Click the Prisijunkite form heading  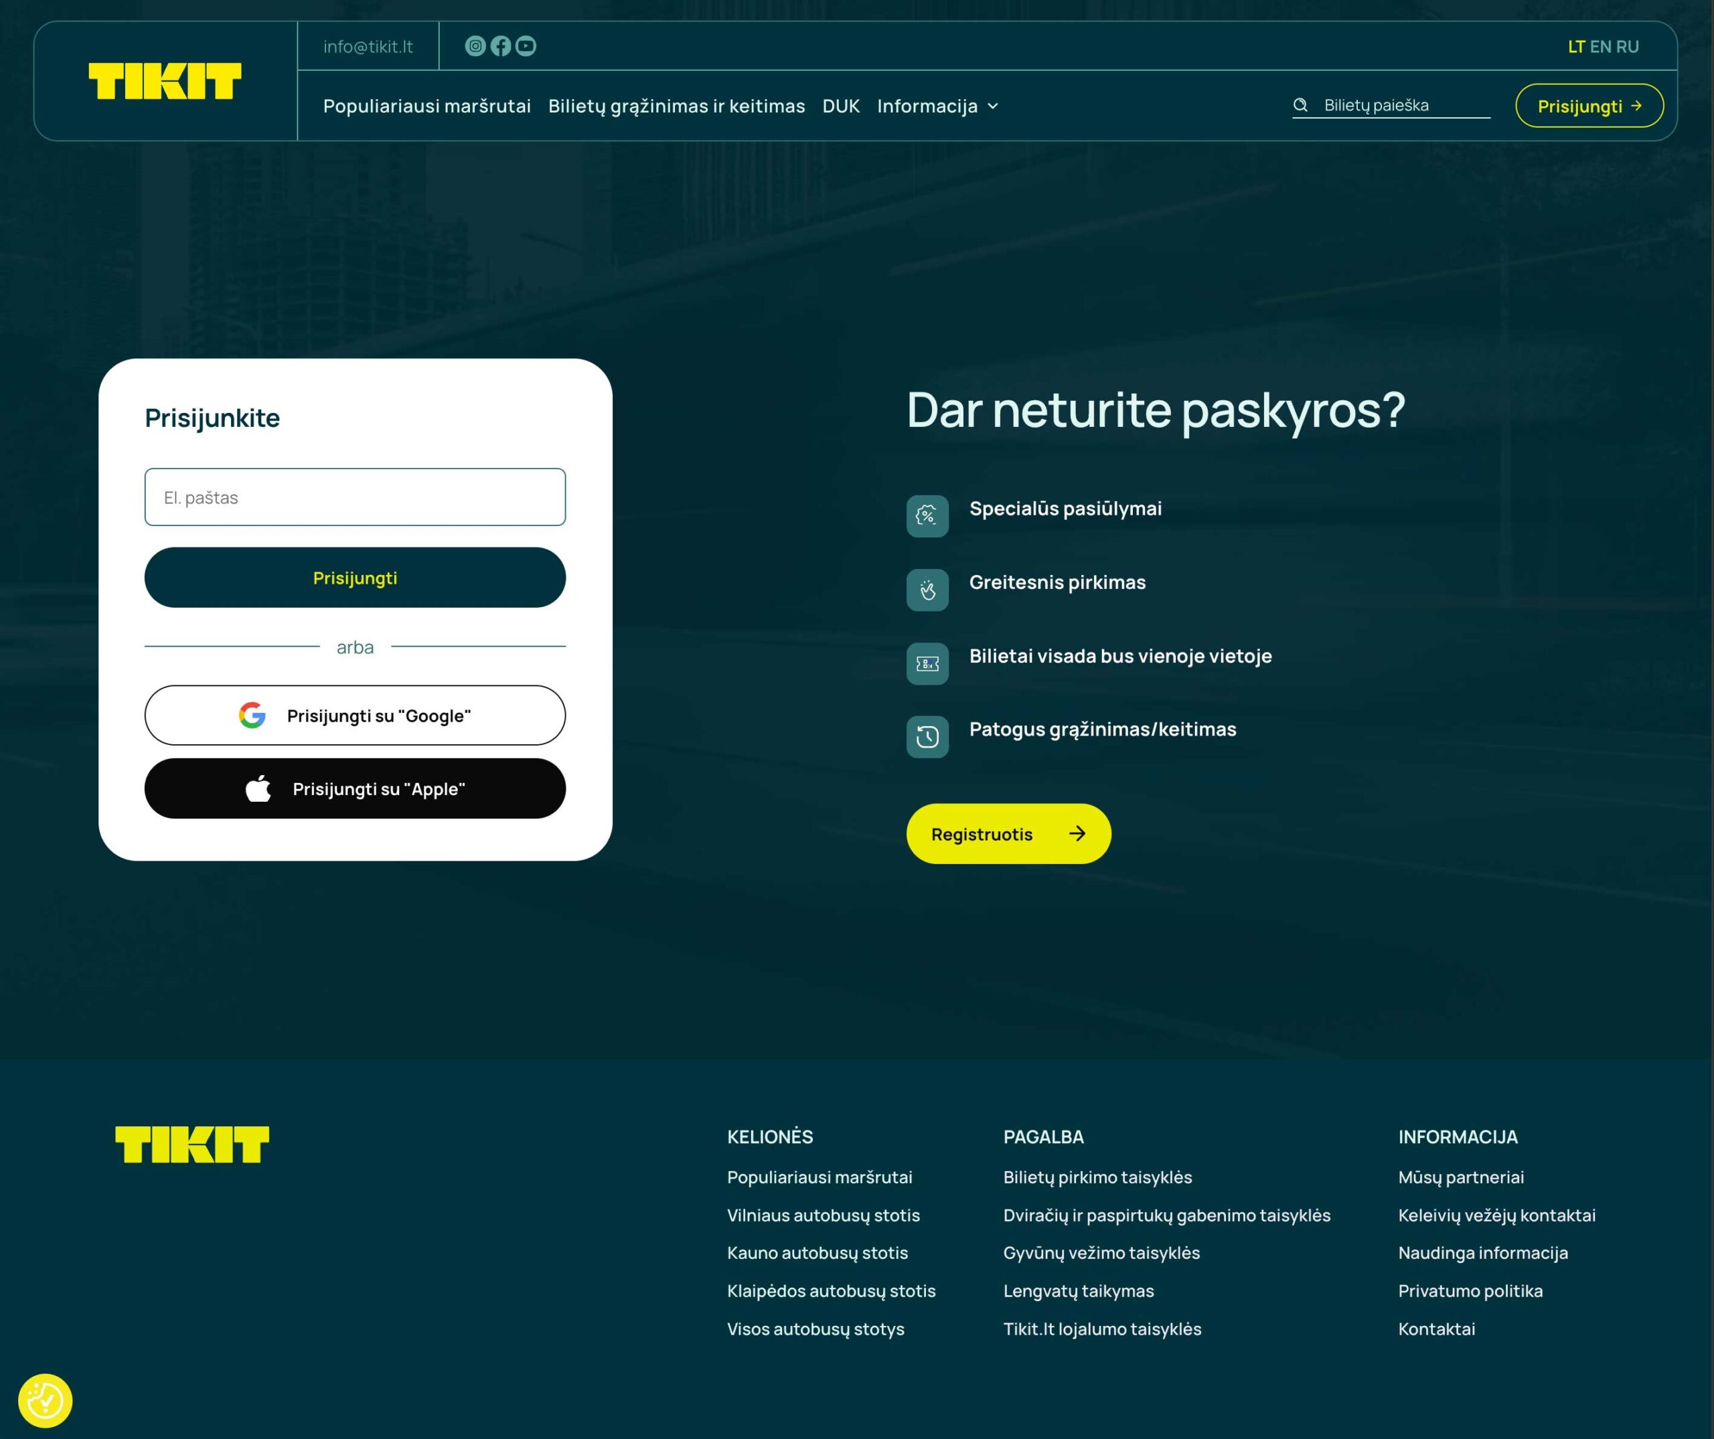pos(212,418)
